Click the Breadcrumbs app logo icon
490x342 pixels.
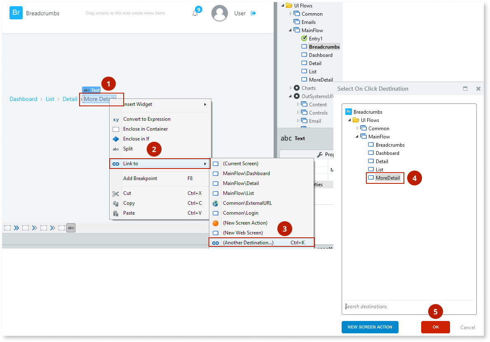coord(16,13)
